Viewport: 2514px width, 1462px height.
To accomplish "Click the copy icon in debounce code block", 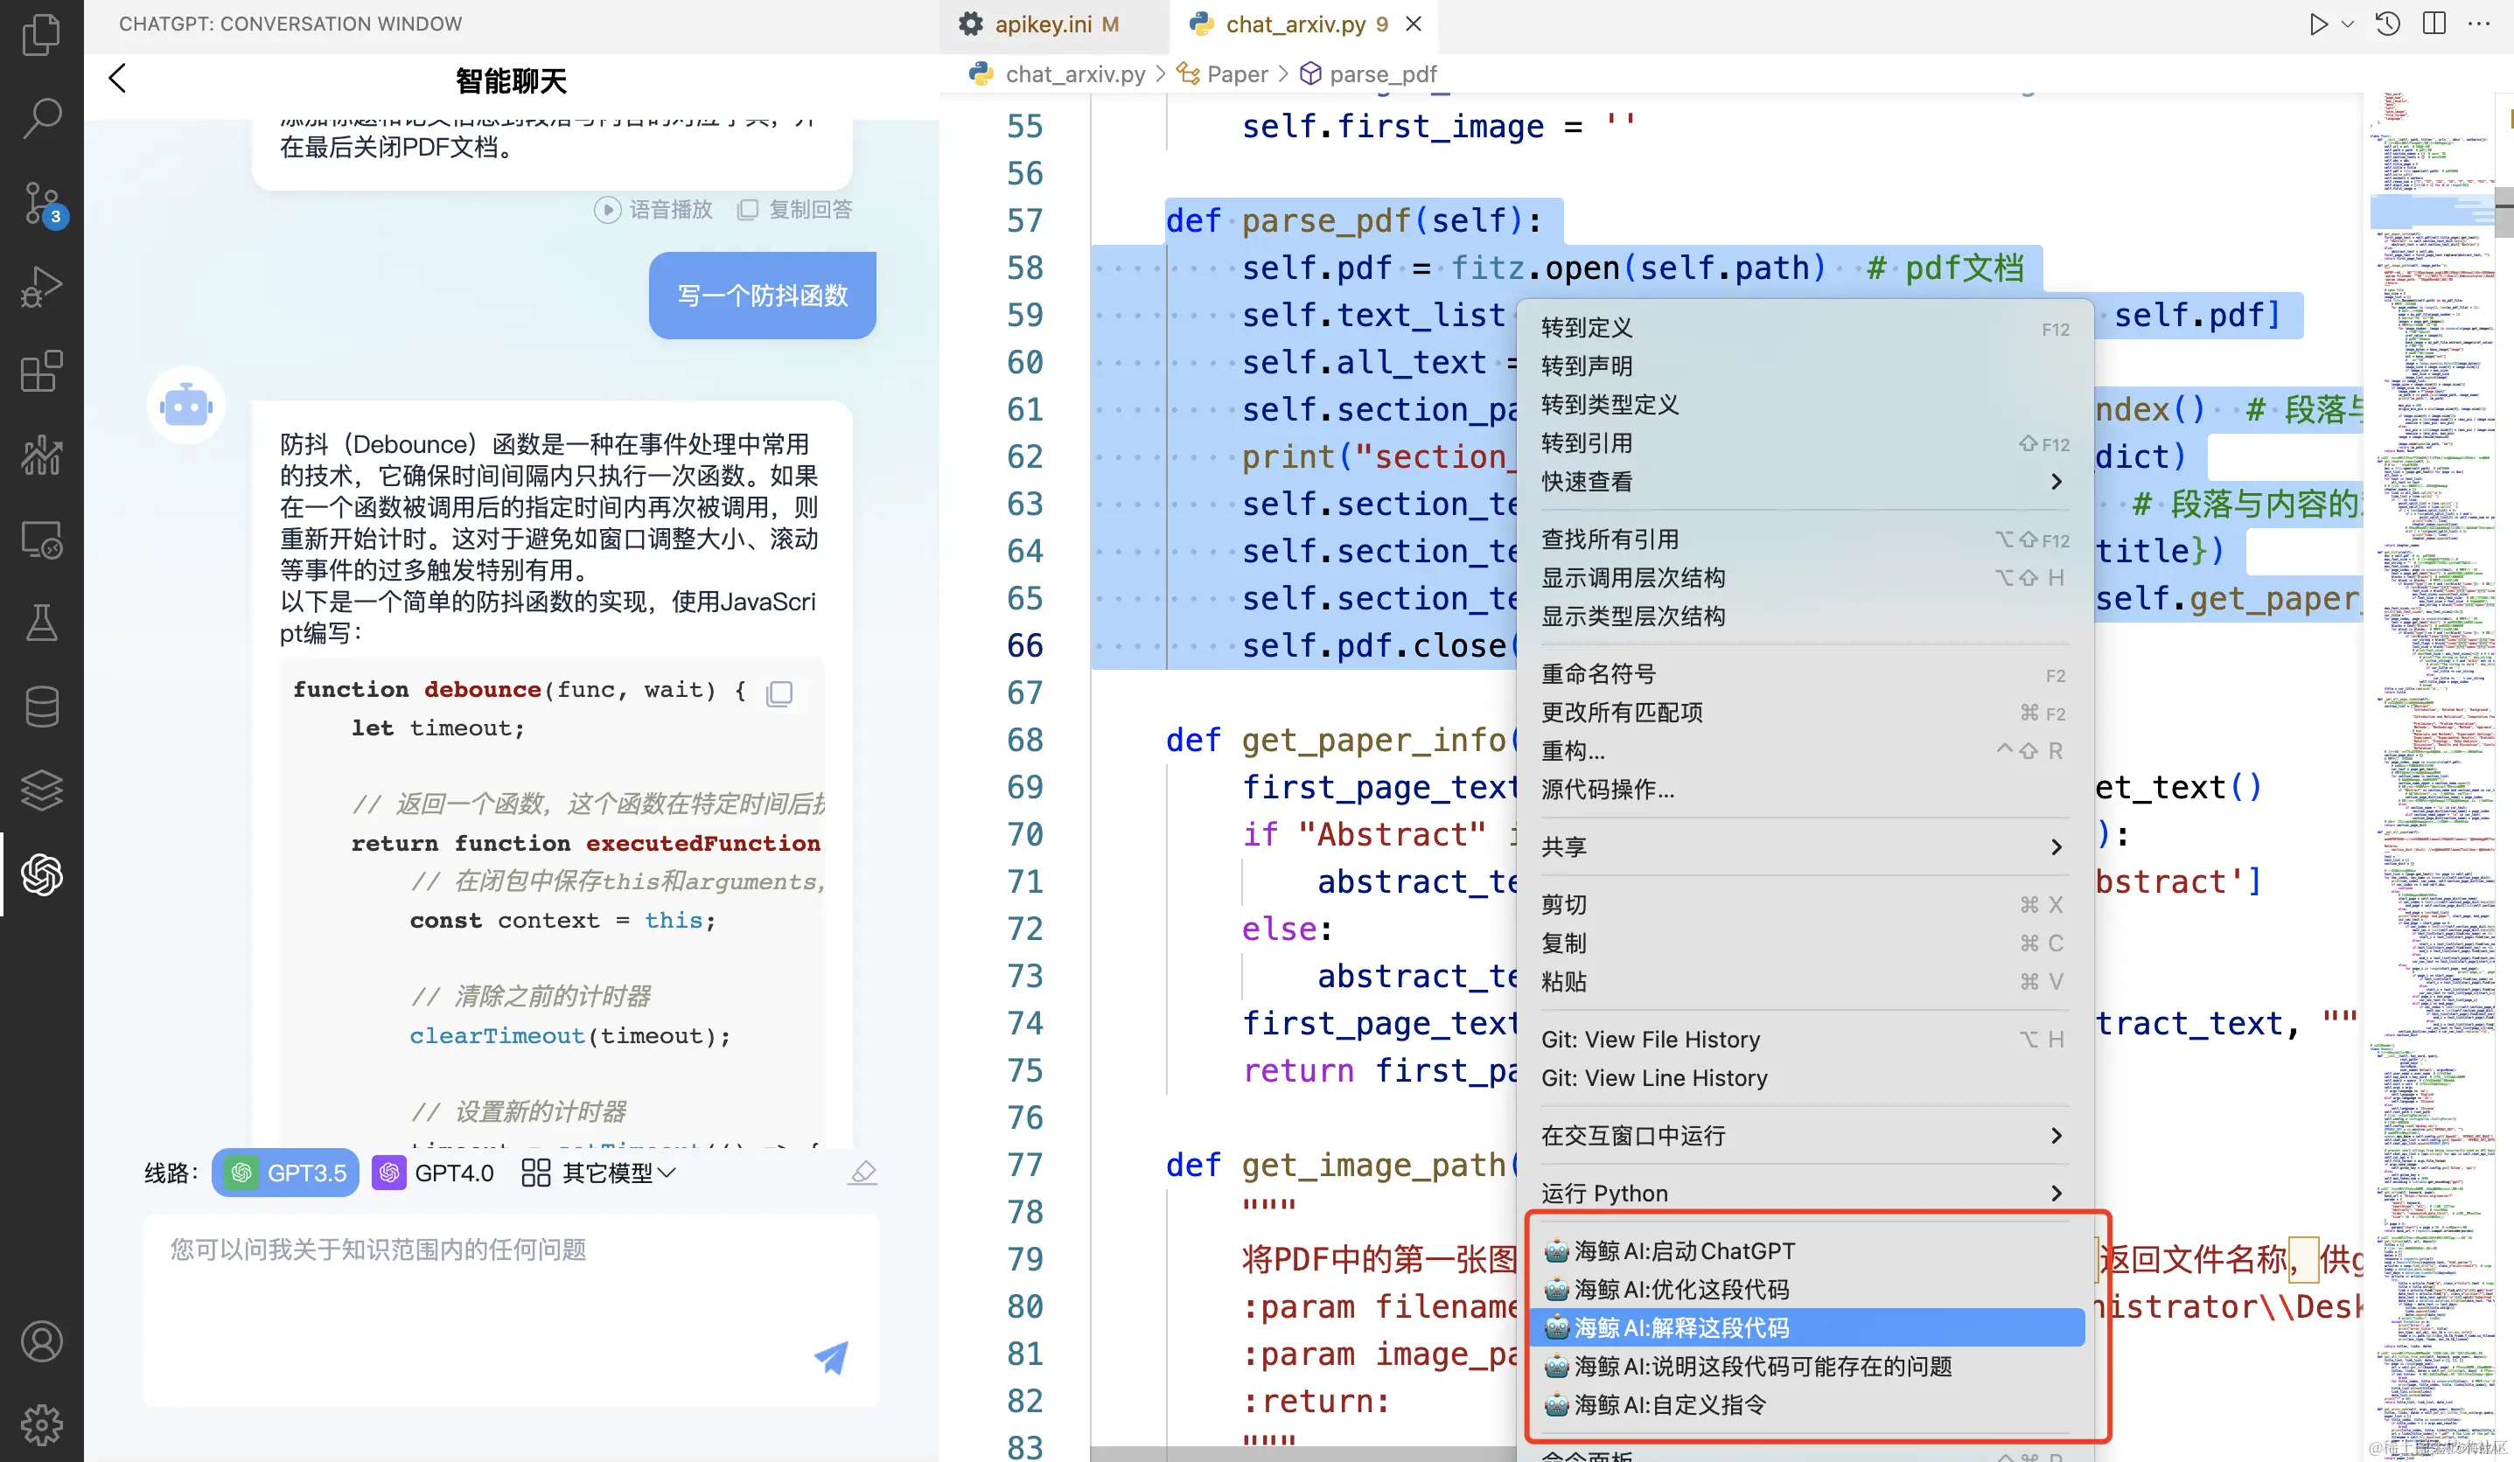I will click(779, 693).
